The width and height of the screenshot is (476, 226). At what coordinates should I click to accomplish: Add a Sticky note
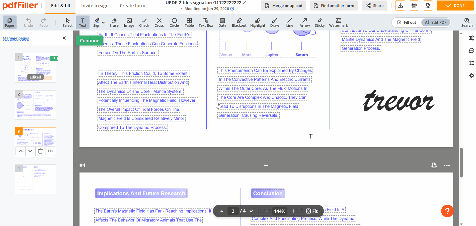coord(320,22)
